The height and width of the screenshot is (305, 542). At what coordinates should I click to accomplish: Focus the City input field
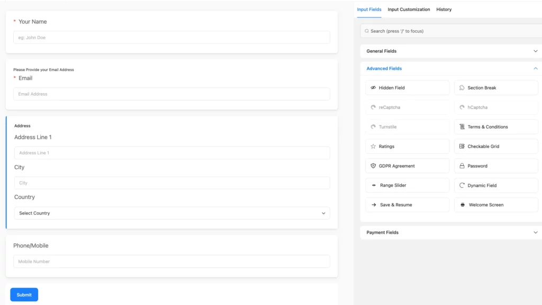click(172, 183)
